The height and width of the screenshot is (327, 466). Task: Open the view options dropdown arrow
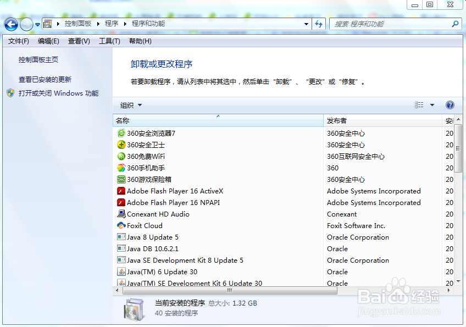click(x=432, y=105)
